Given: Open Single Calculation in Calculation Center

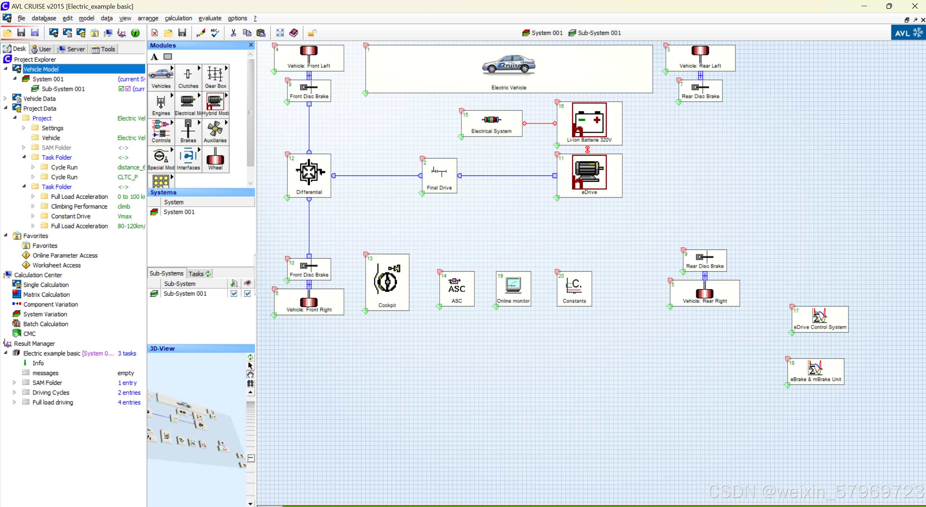Looking at the screenshot, I should pos(46,285).
